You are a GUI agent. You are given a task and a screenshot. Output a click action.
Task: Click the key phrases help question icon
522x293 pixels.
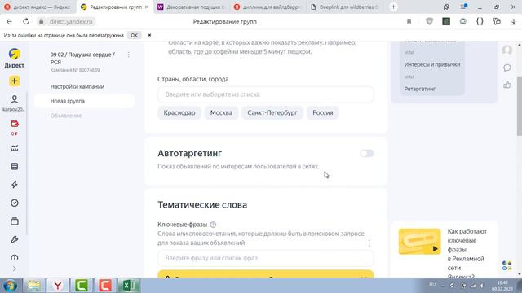(x=213, y=225)
